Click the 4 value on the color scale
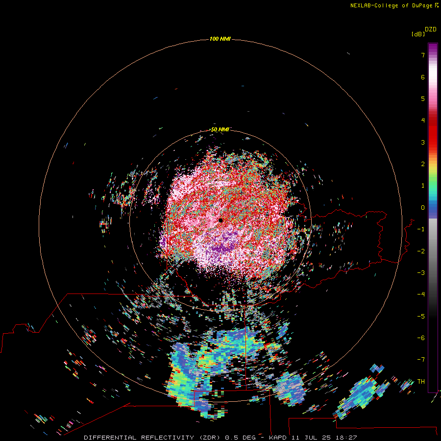This screenshot has height=441, width=441. (423, 121)
